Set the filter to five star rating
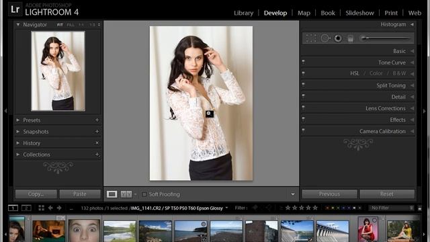This screenshot has height=242, width=430. 315,208
